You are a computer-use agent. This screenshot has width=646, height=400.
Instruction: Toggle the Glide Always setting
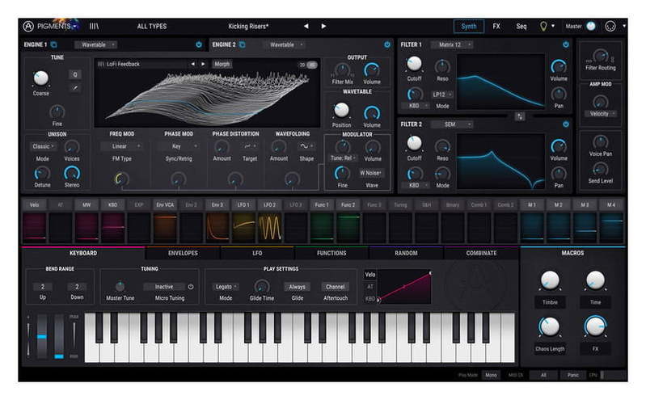297,287
